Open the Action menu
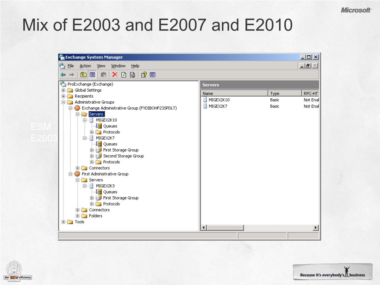 click(x=85, y=66)
